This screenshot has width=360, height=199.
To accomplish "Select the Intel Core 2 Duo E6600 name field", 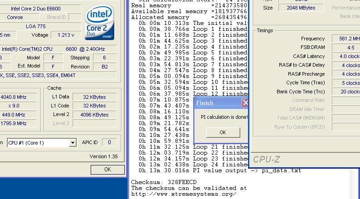I will 40,9.
